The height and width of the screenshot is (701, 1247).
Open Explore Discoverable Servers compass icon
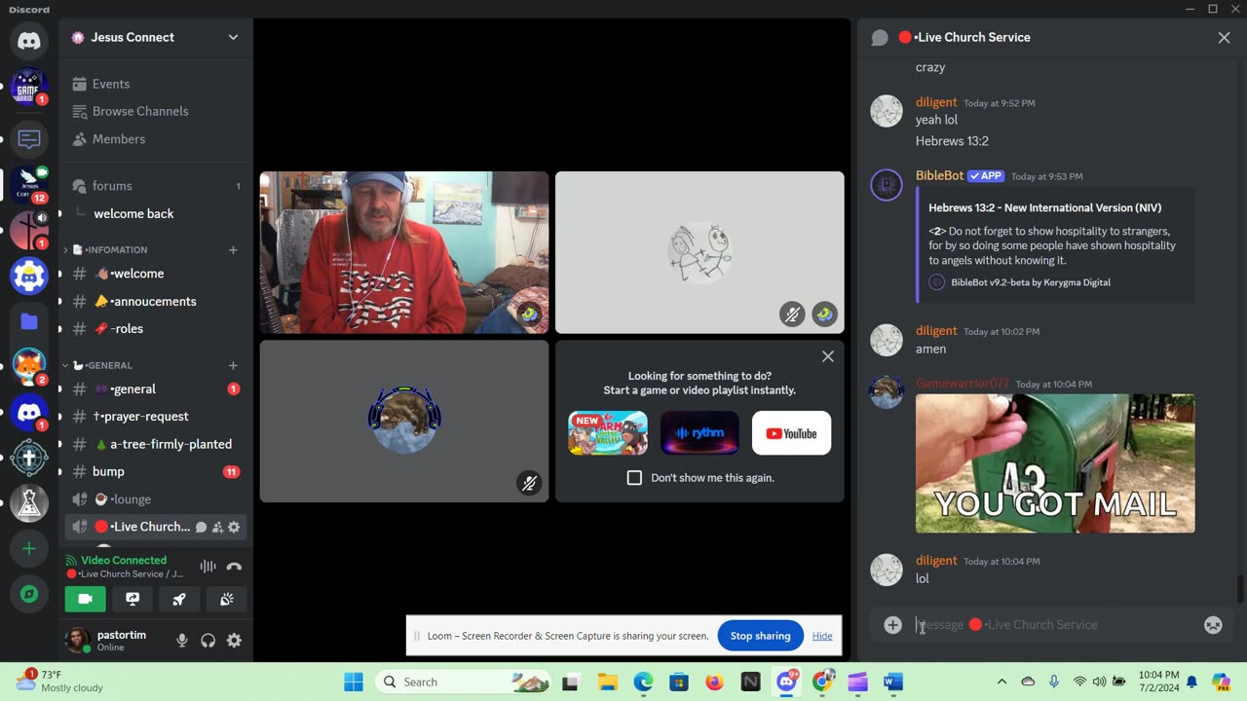(x=29, y=594)
